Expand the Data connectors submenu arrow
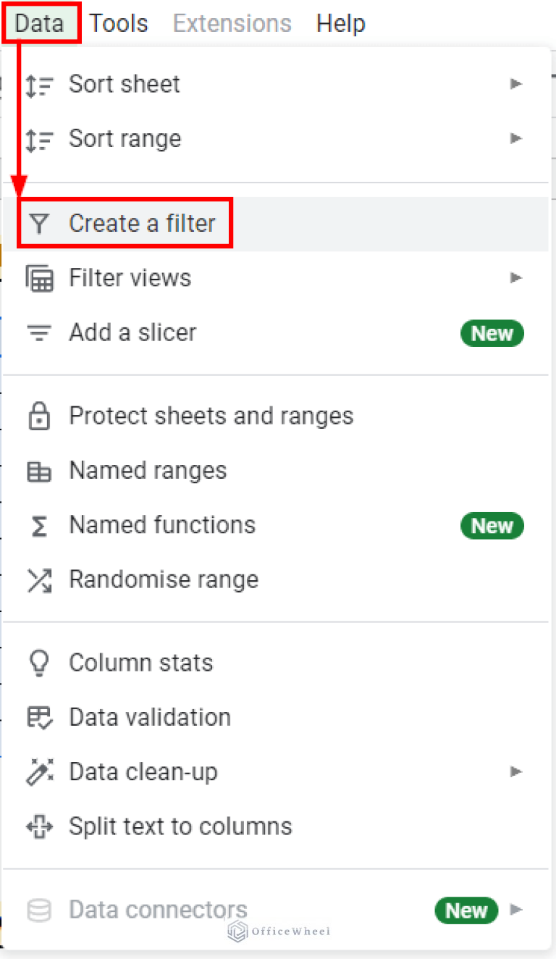The width and height of the screenshot is (556, 959). point(516,911)
